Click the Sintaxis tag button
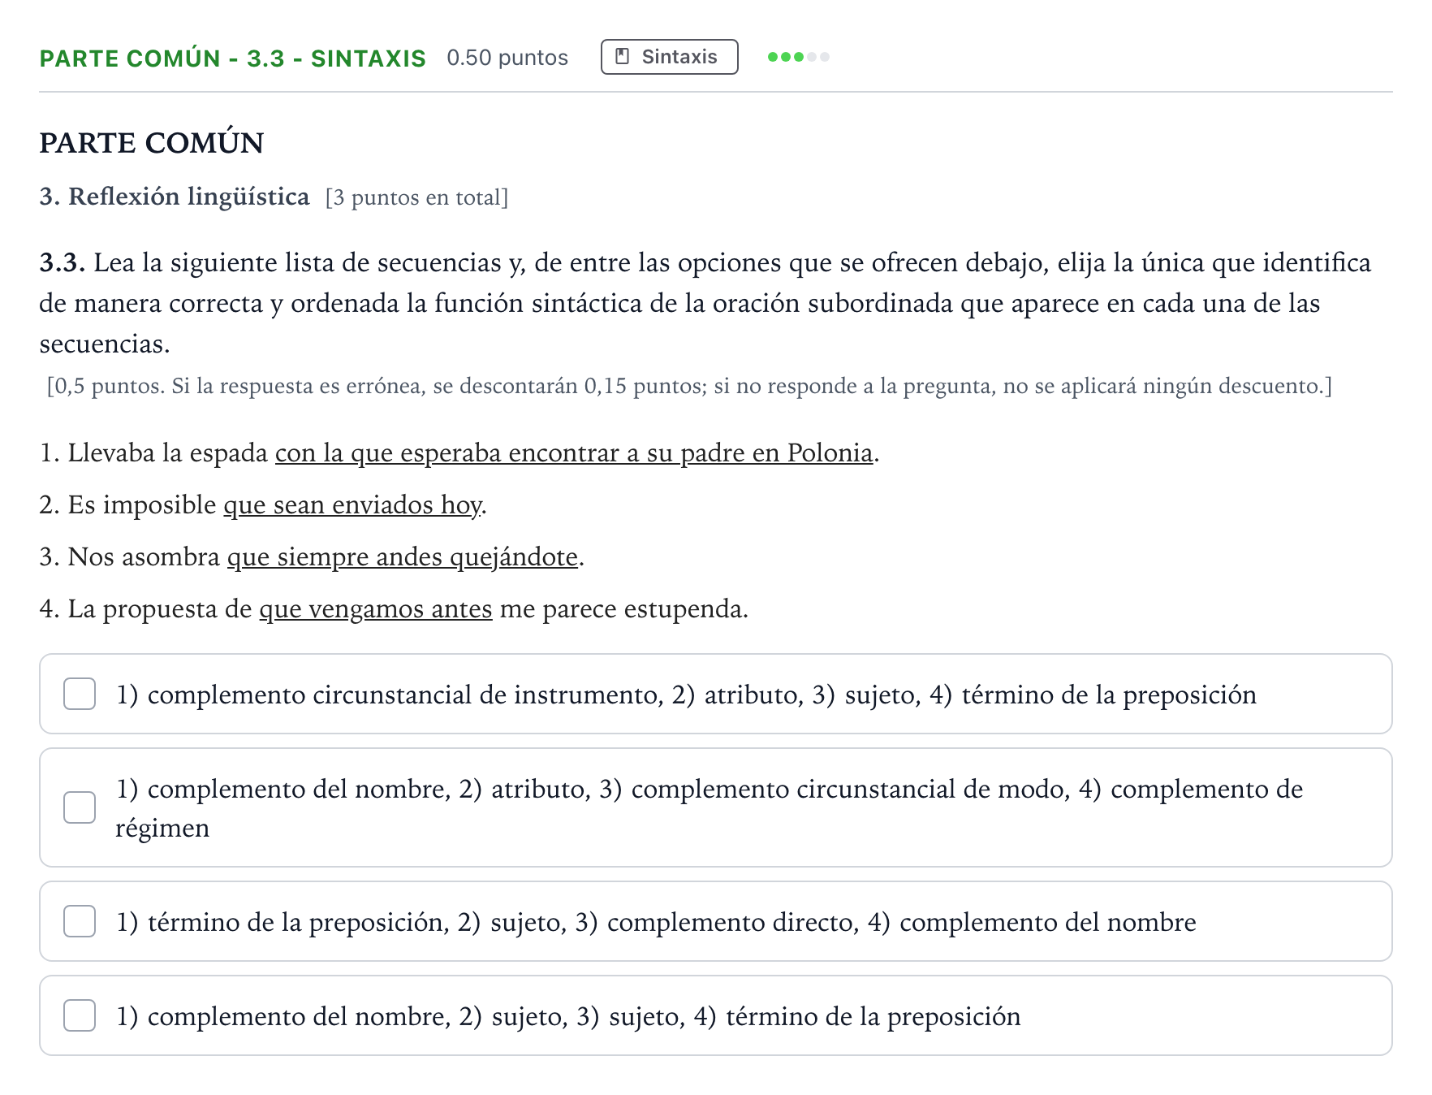 click(x=669, y=57)
